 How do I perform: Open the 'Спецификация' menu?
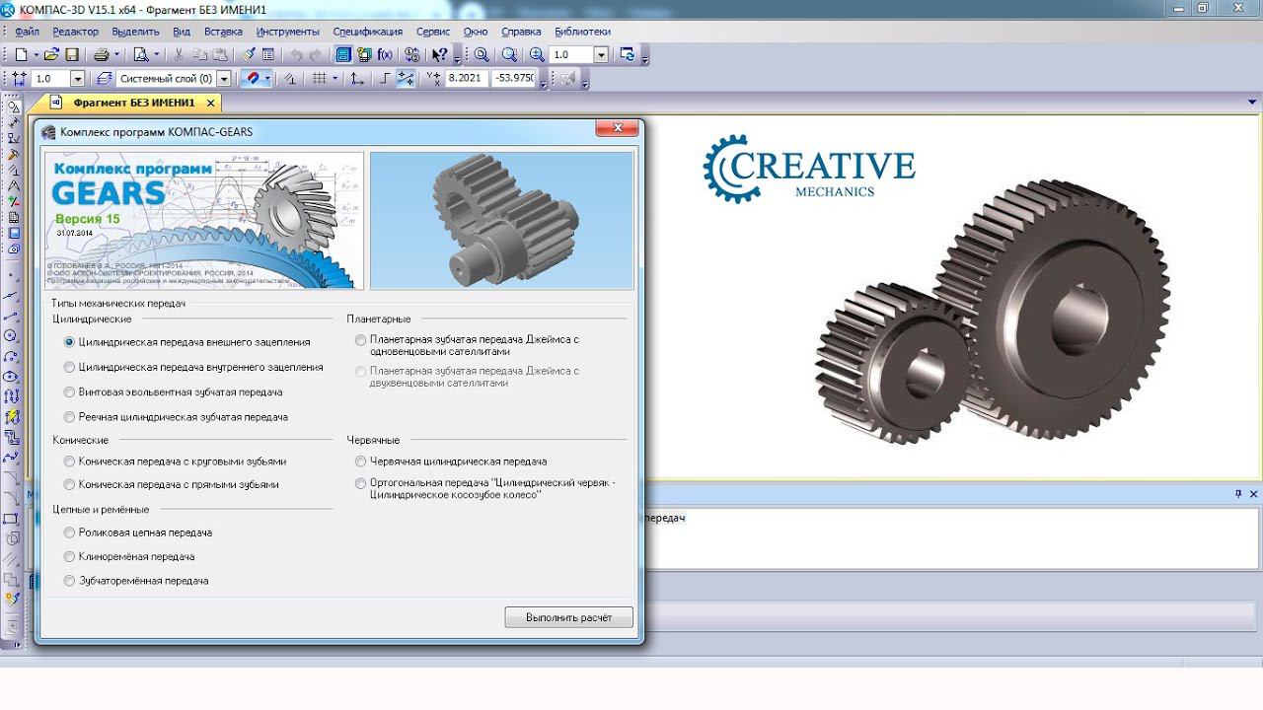[369, 32]
